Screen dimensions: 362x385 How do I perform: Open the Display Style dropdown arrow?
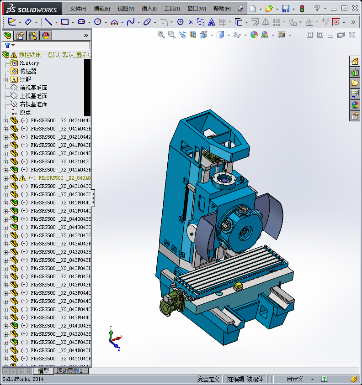coord(229,35)
